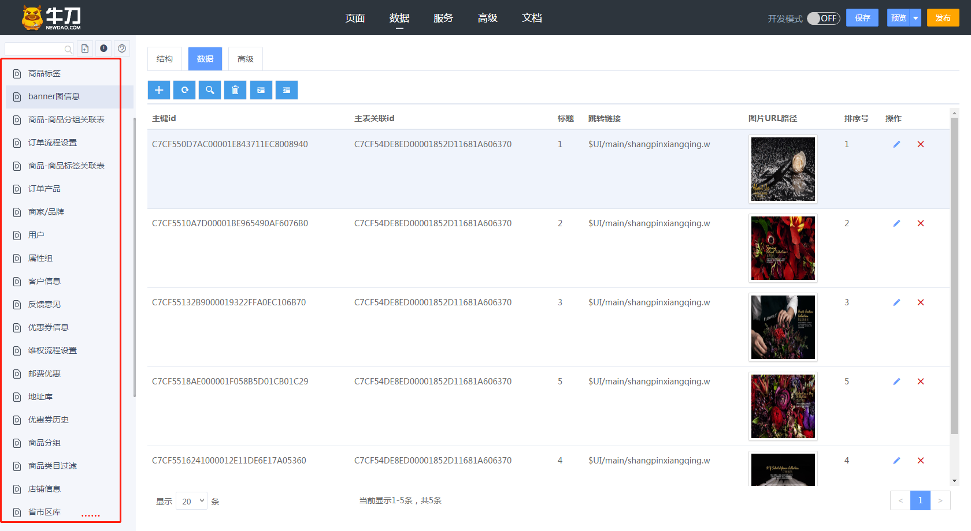The width and height of the screenshot is (971, 531).
Task: Click the 牛刀 NEWDAO logo
Action: click(51, 18)
